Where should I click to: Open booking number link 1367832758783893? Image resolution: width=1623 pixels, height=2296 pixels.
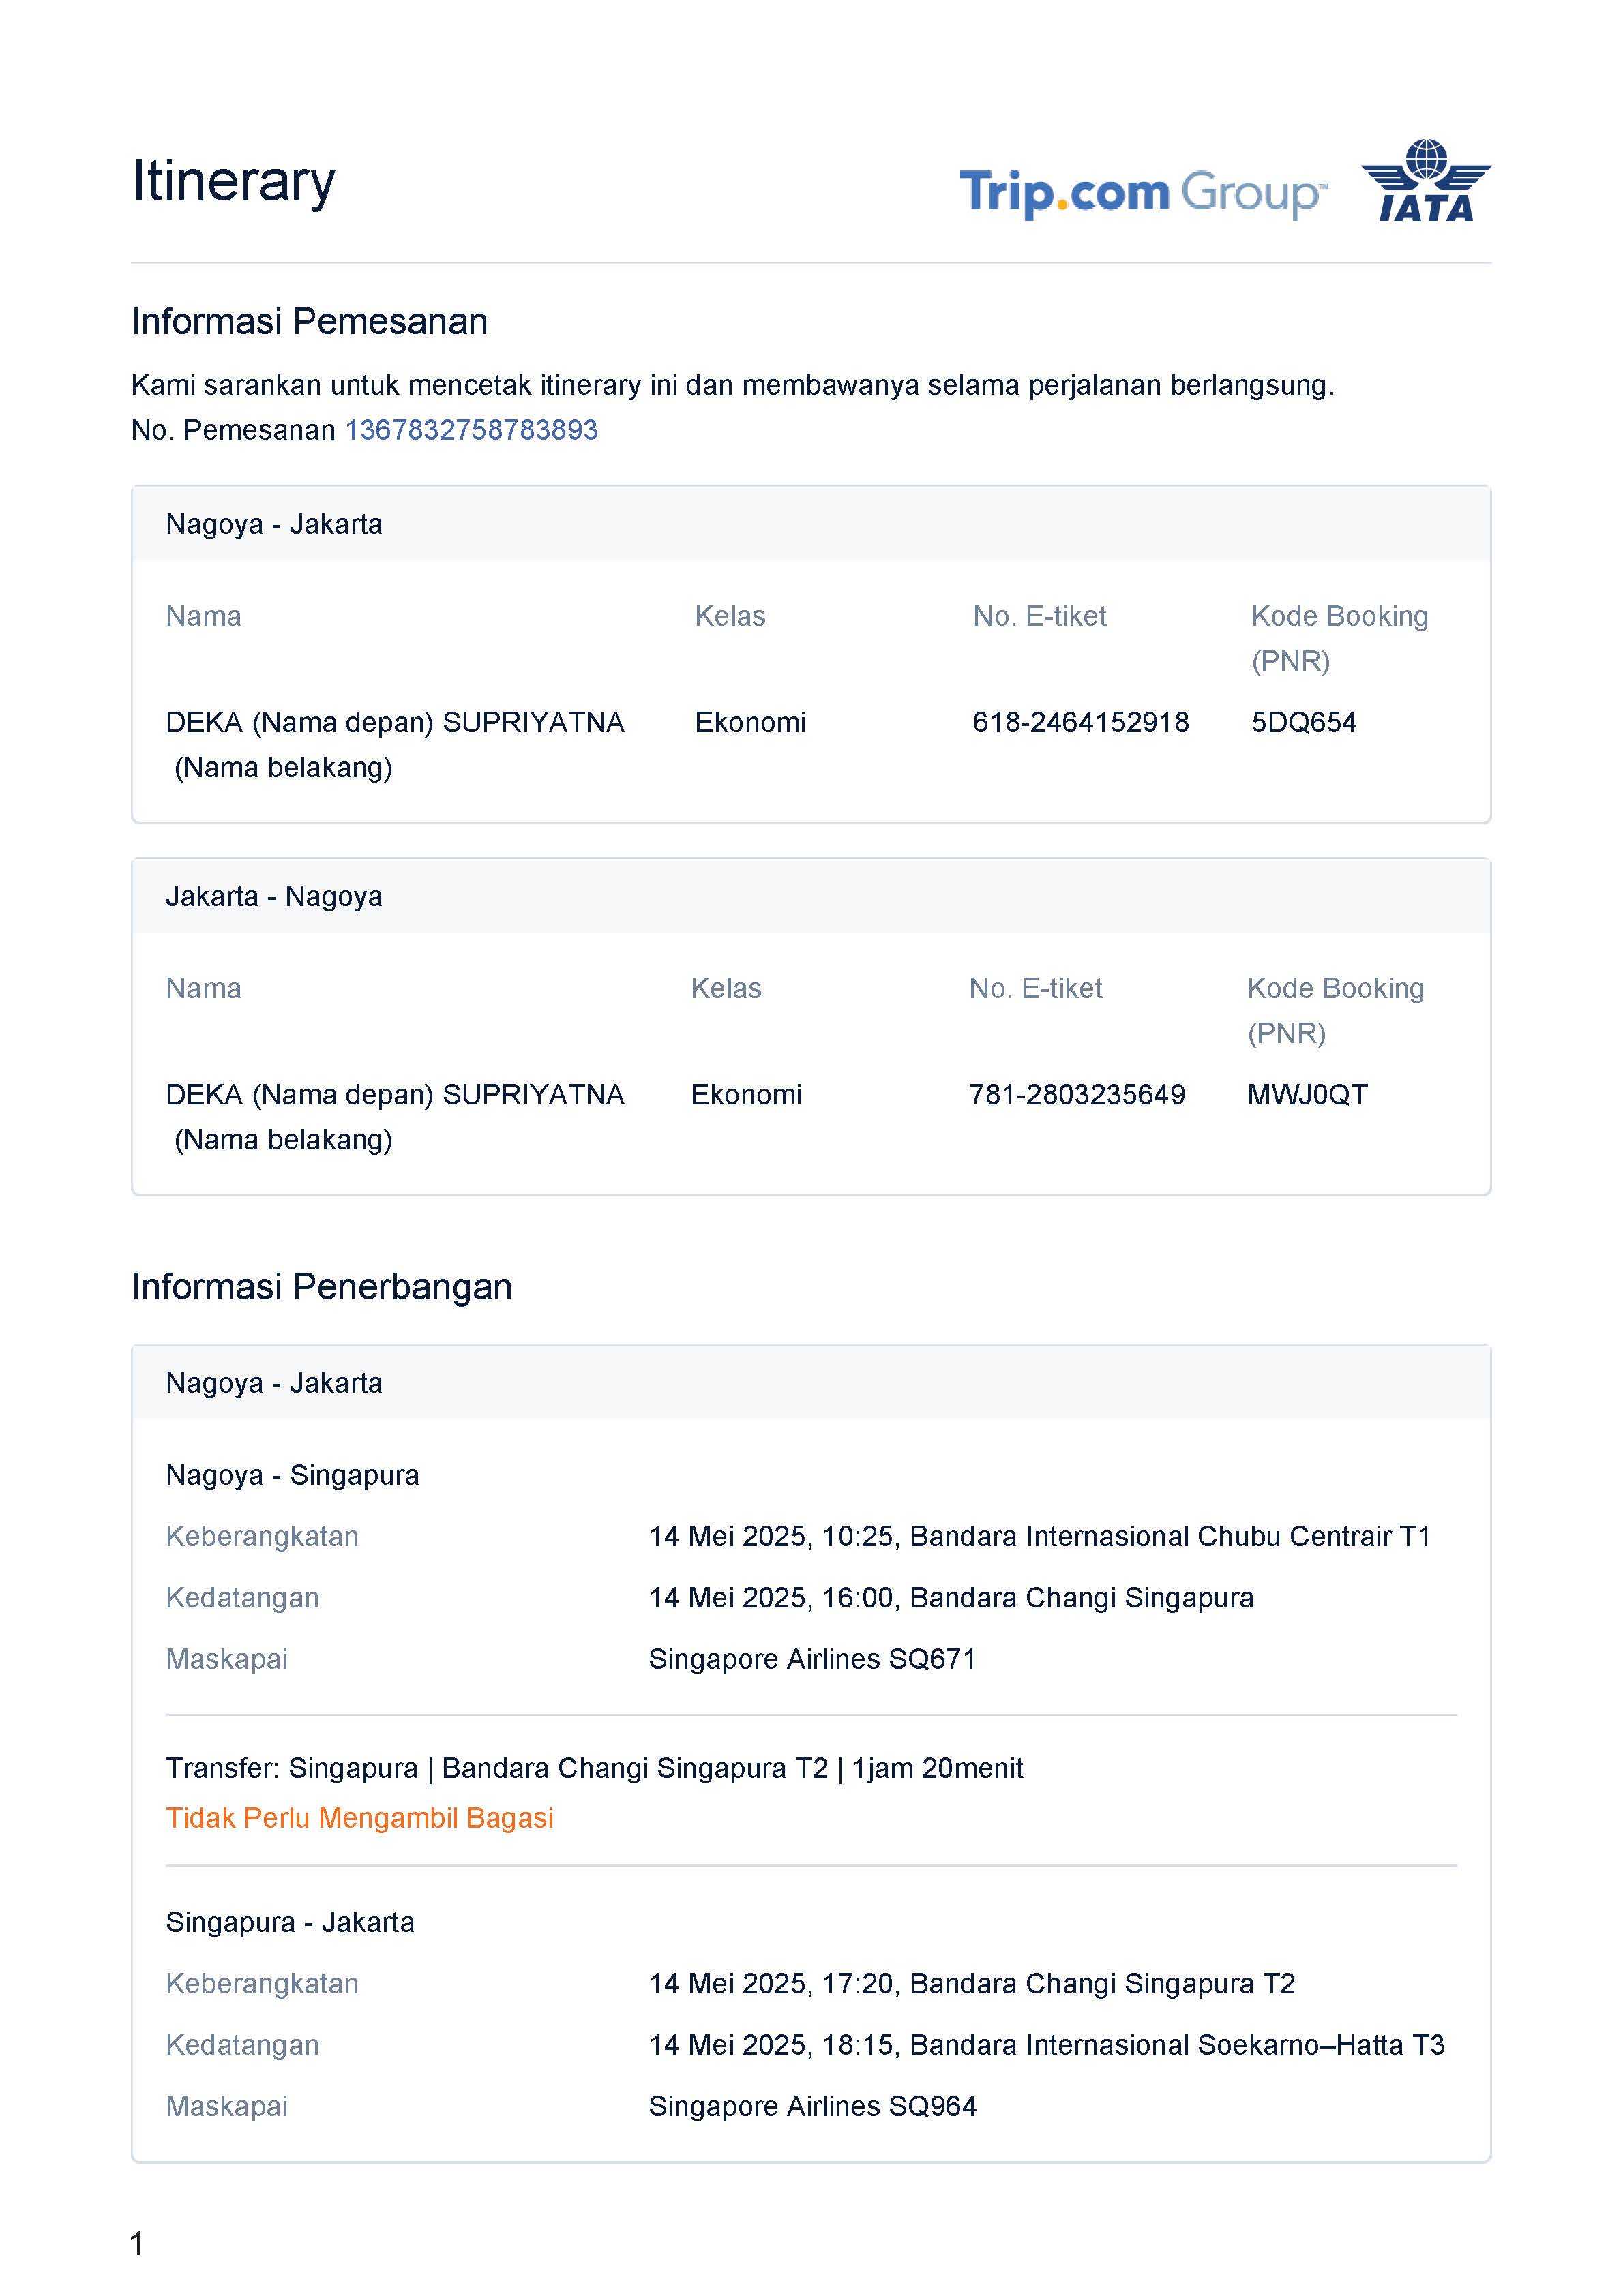471,430
